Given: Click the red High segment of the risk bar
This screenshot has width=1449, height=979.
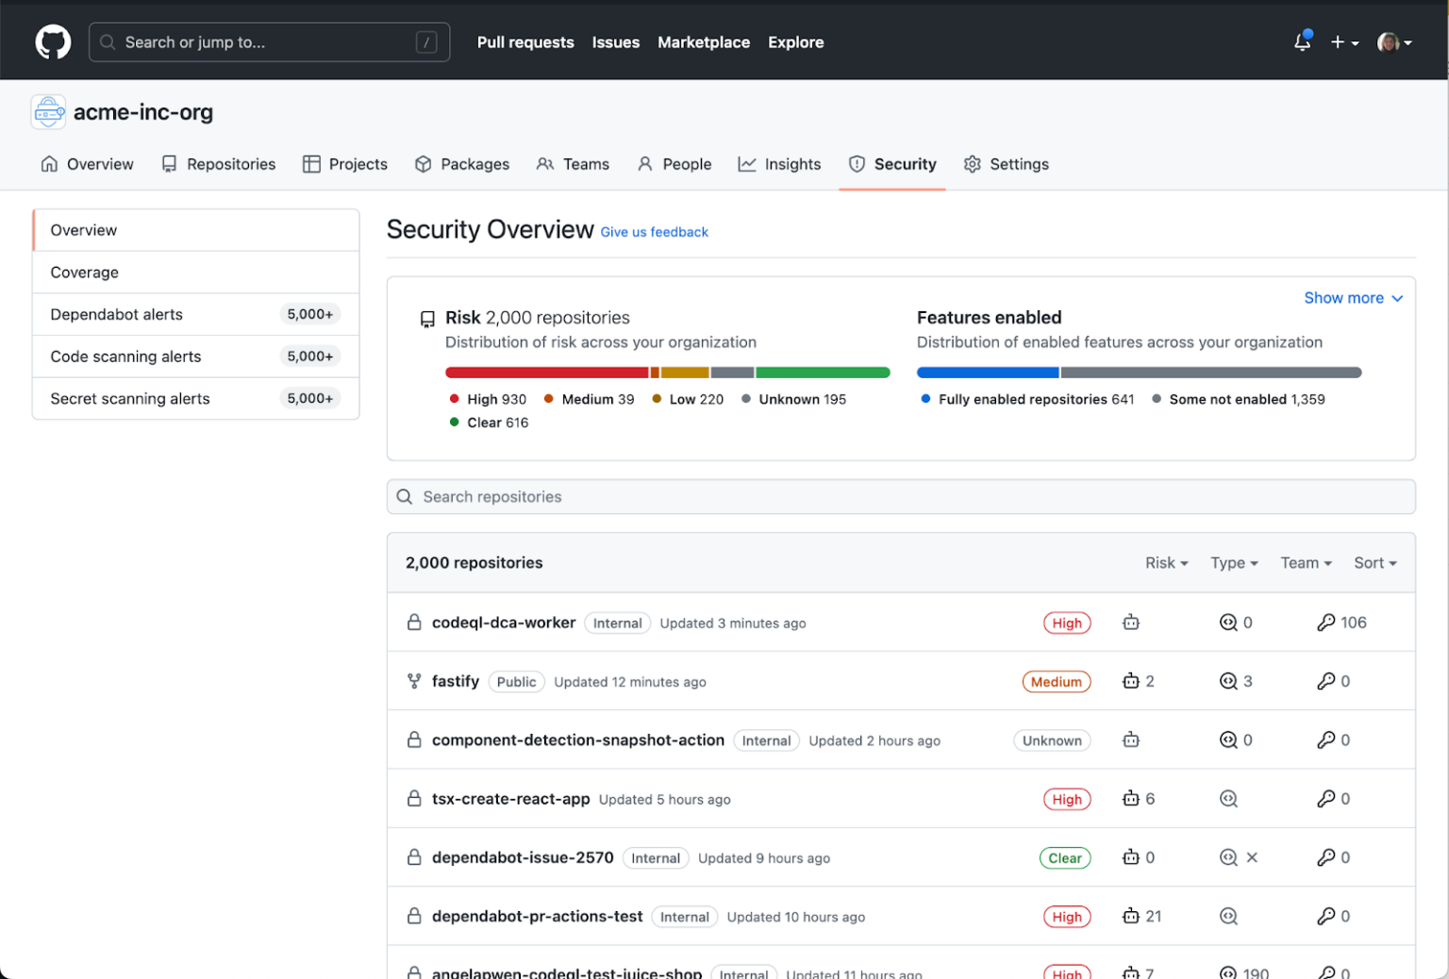Looking at the screenshot, I should (x=545, y=373).
